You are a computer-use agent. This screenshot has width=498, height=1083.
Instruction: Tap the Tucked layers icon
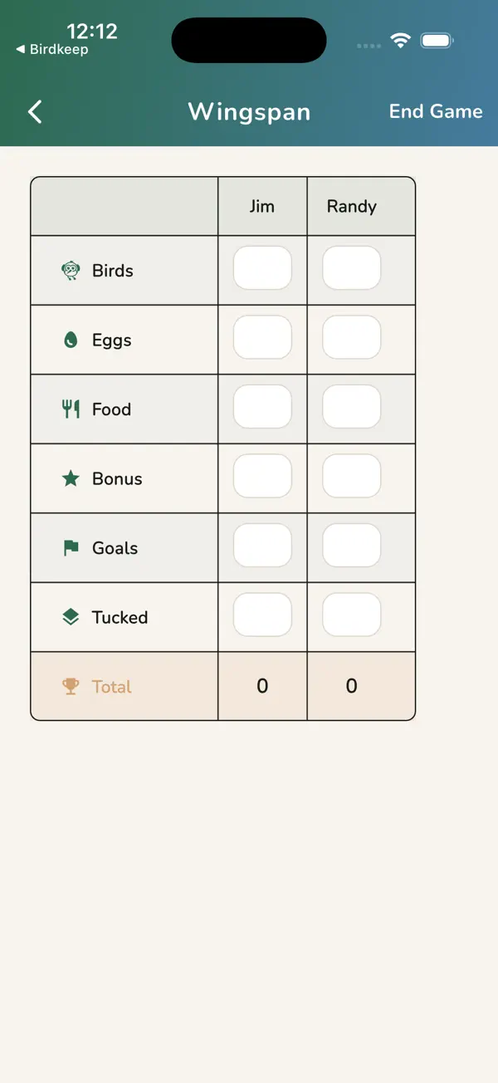click(71, 617)
